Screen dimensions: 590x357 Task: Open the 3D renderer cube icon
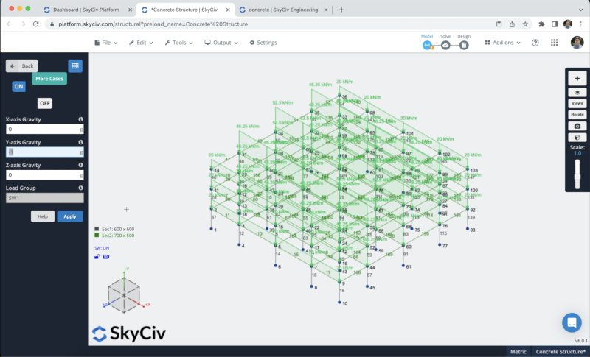[577, 138]
